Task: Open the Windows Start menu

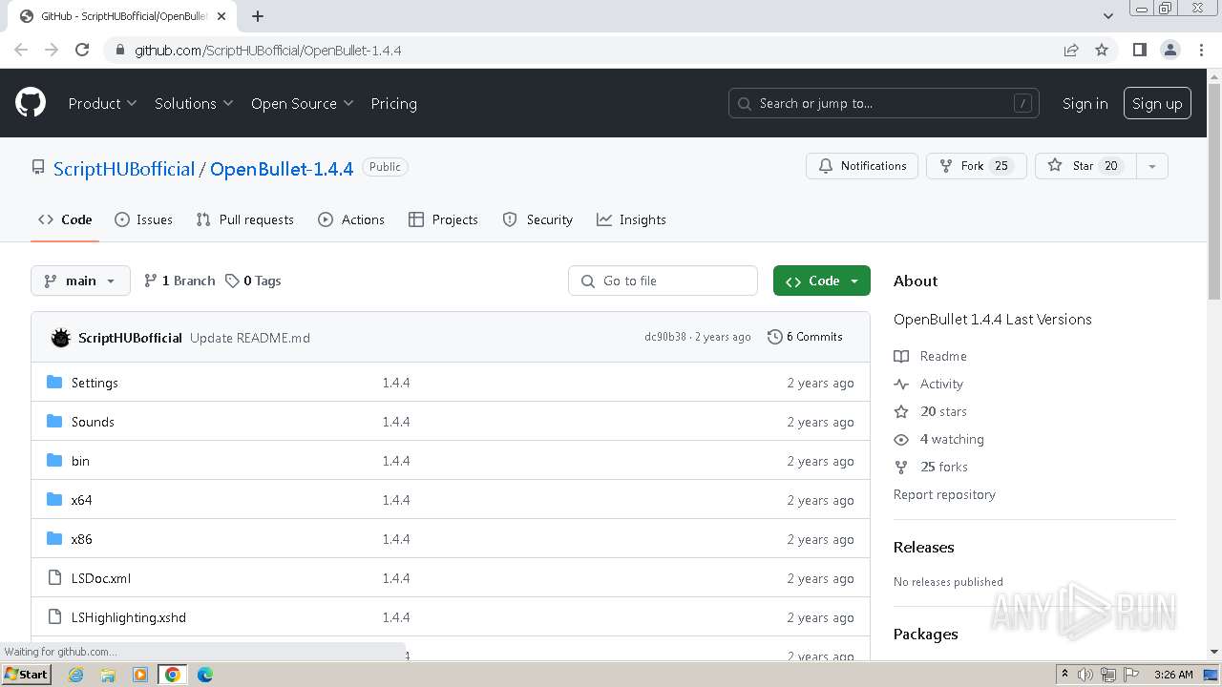Action: (26, 674)
